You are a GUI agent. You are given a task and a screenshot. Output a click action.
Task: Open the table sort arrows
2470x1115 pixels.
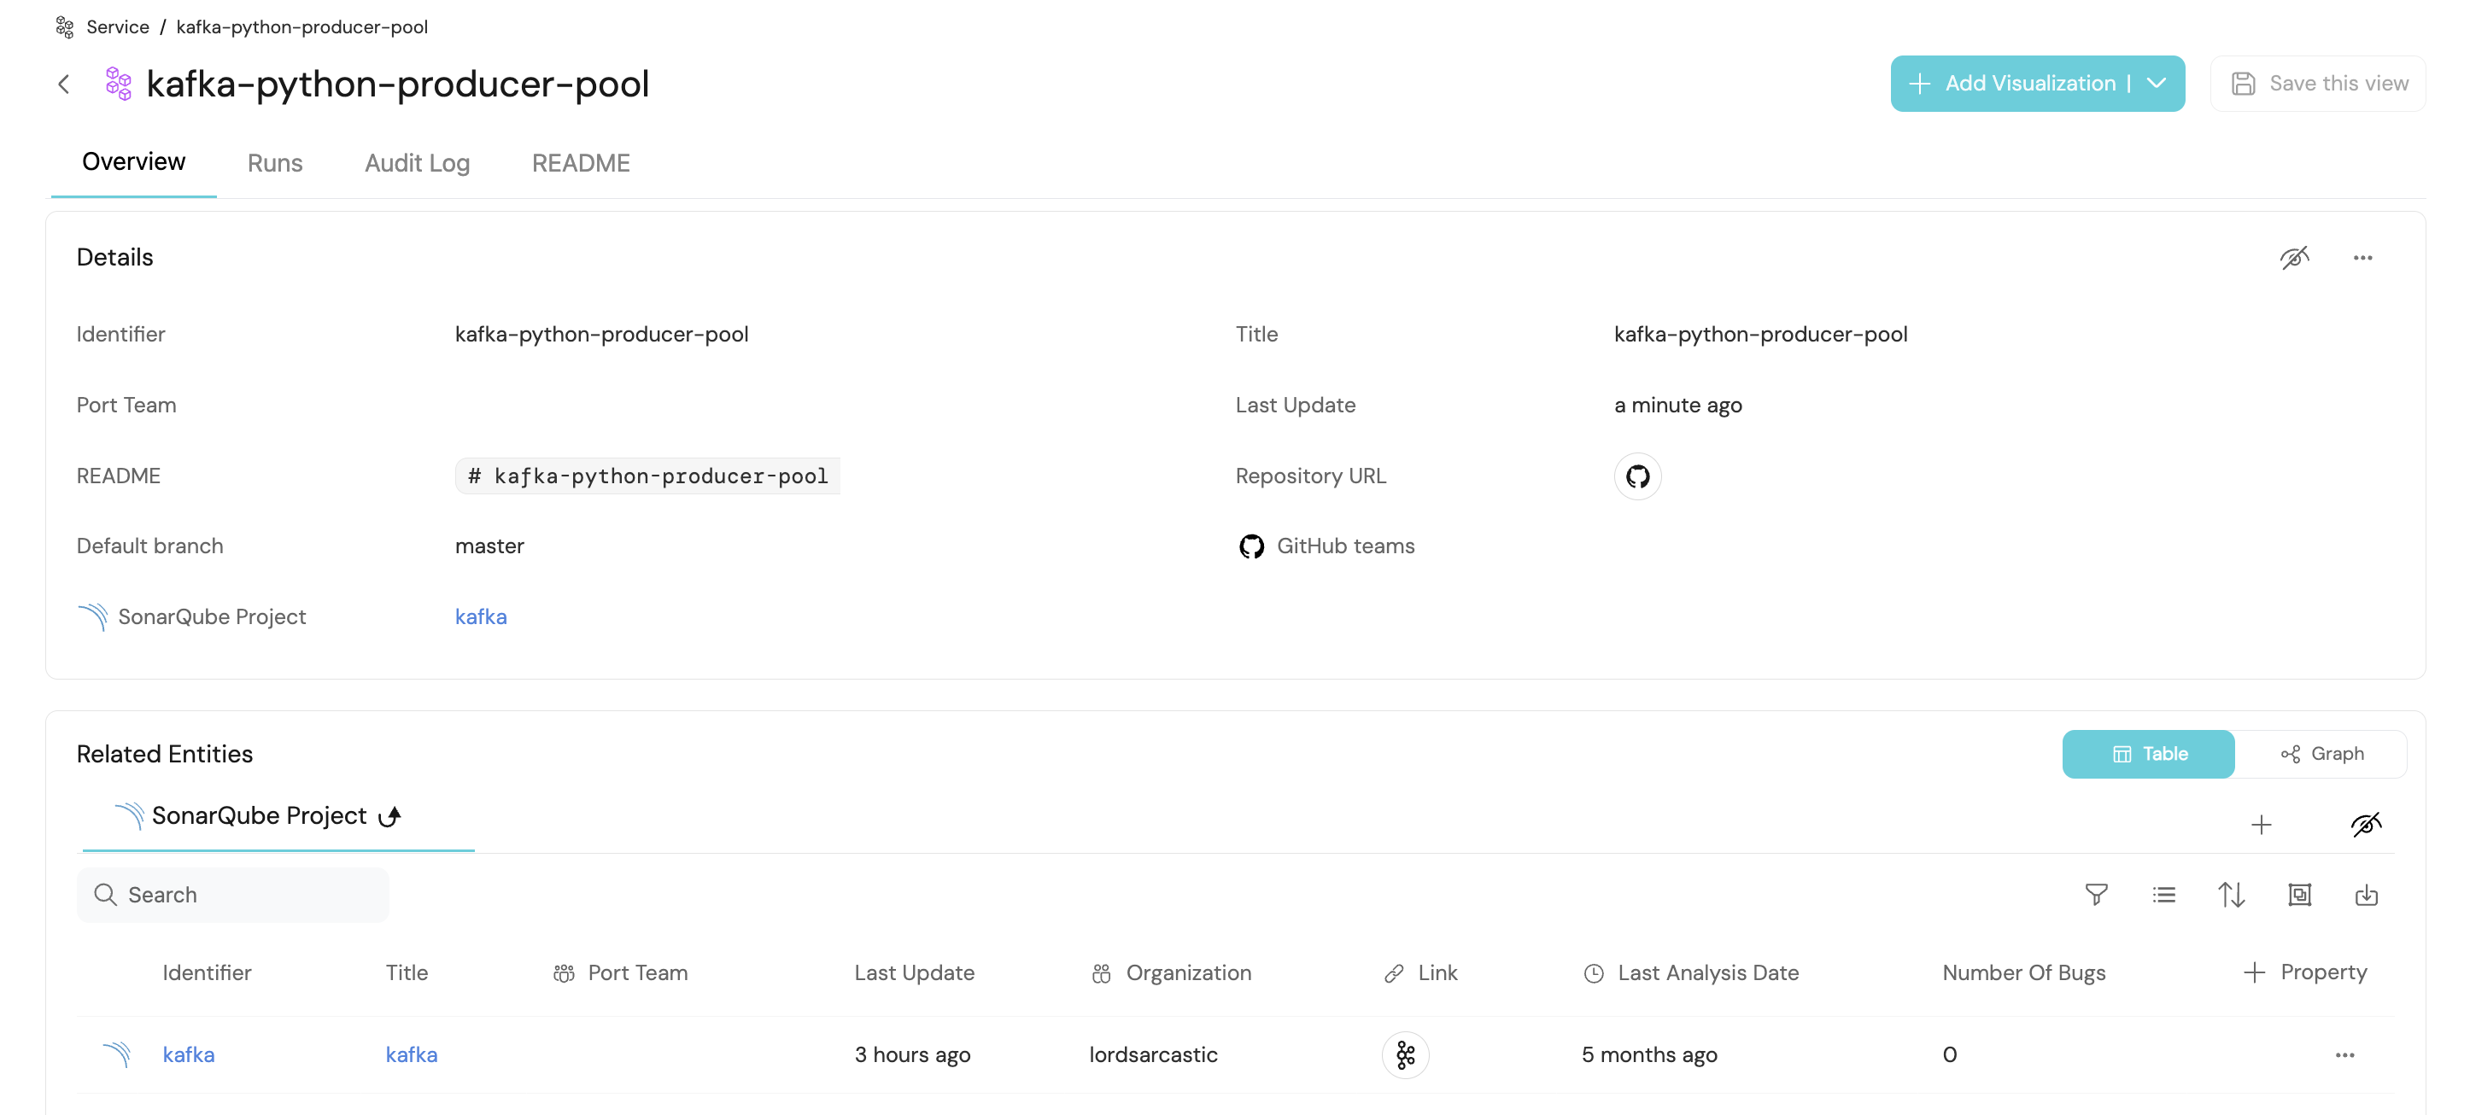pos(2230,895)
